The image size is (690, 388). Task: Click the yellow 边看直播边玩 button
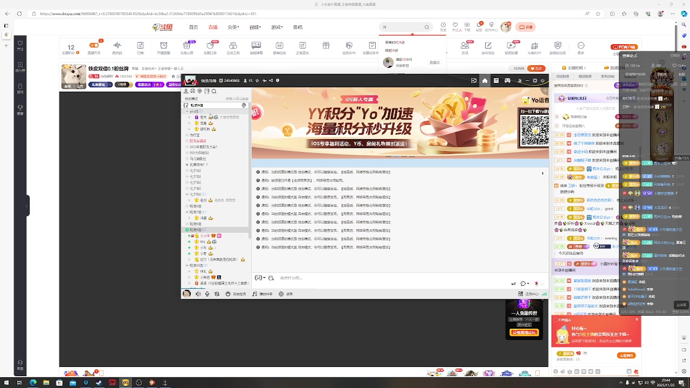click(524, 332)
